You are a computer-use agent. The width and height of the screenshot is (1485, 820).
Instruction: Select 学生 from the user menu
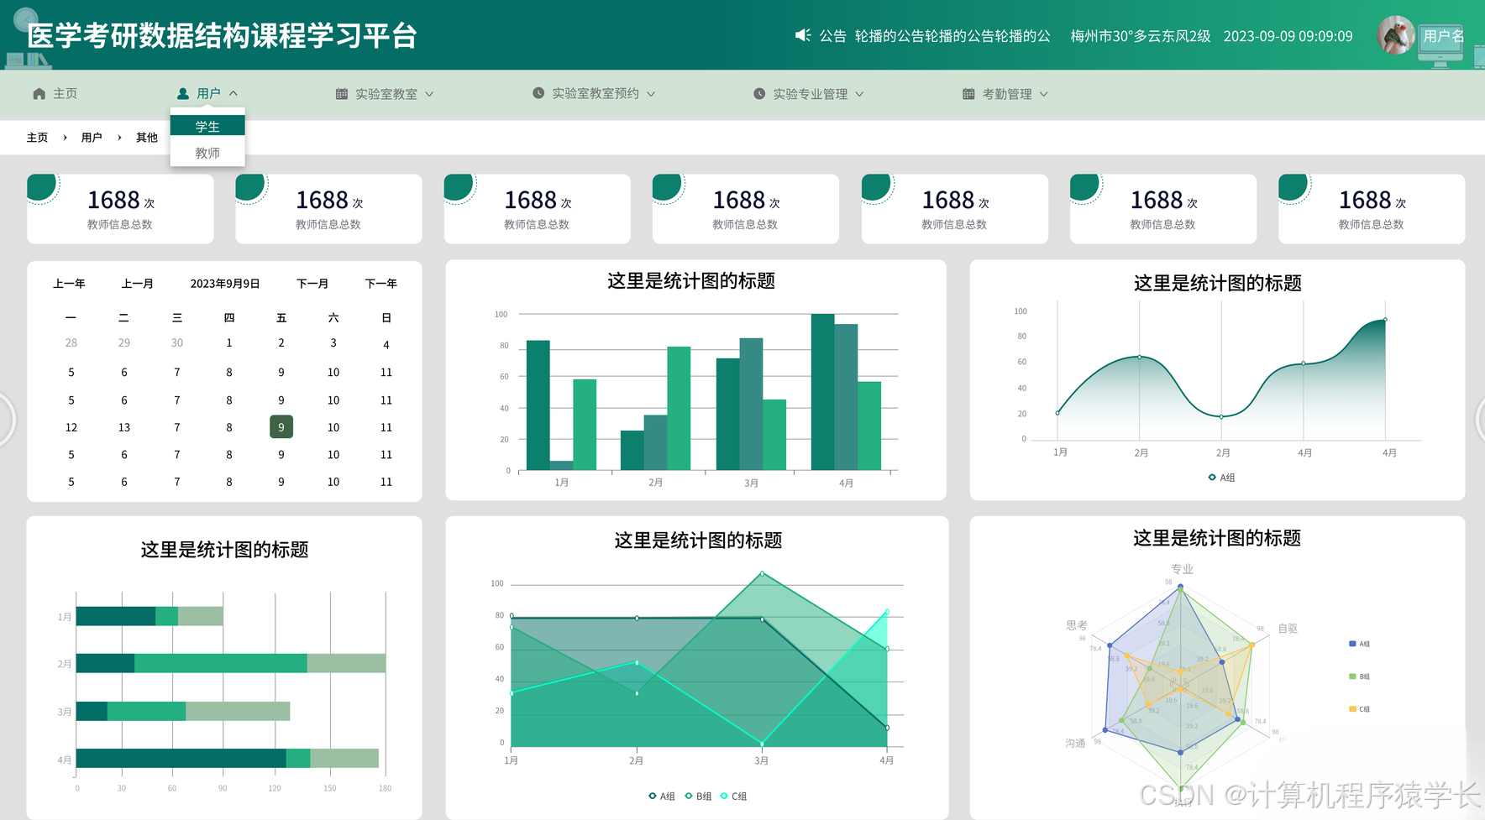coord(207,125)
